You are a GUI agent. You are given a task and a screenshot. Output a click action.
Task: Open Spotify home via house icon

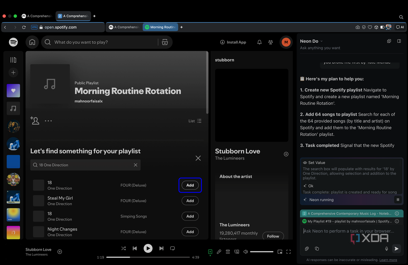(32, 42)
